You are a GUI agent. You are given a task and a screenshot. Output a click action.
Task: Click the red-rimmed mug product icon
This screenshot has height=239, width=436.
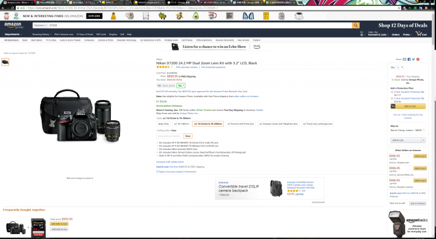(213, 16)
